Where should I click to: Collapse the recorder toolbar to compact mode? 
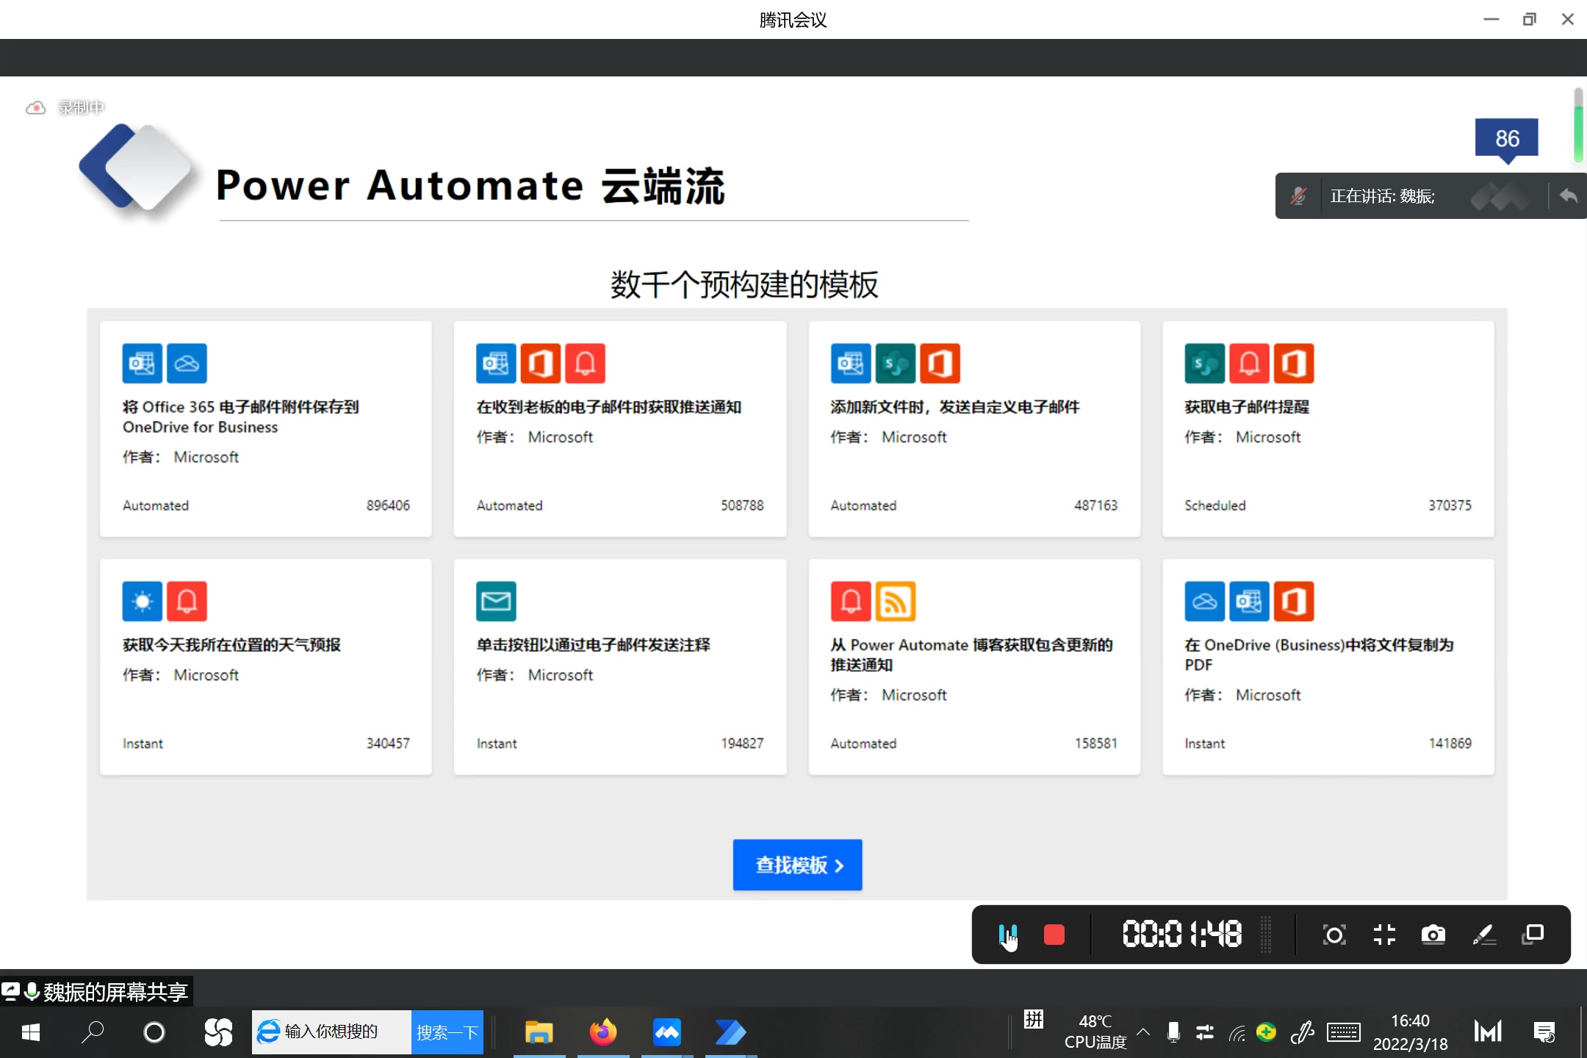click(x=1384, y=935)
